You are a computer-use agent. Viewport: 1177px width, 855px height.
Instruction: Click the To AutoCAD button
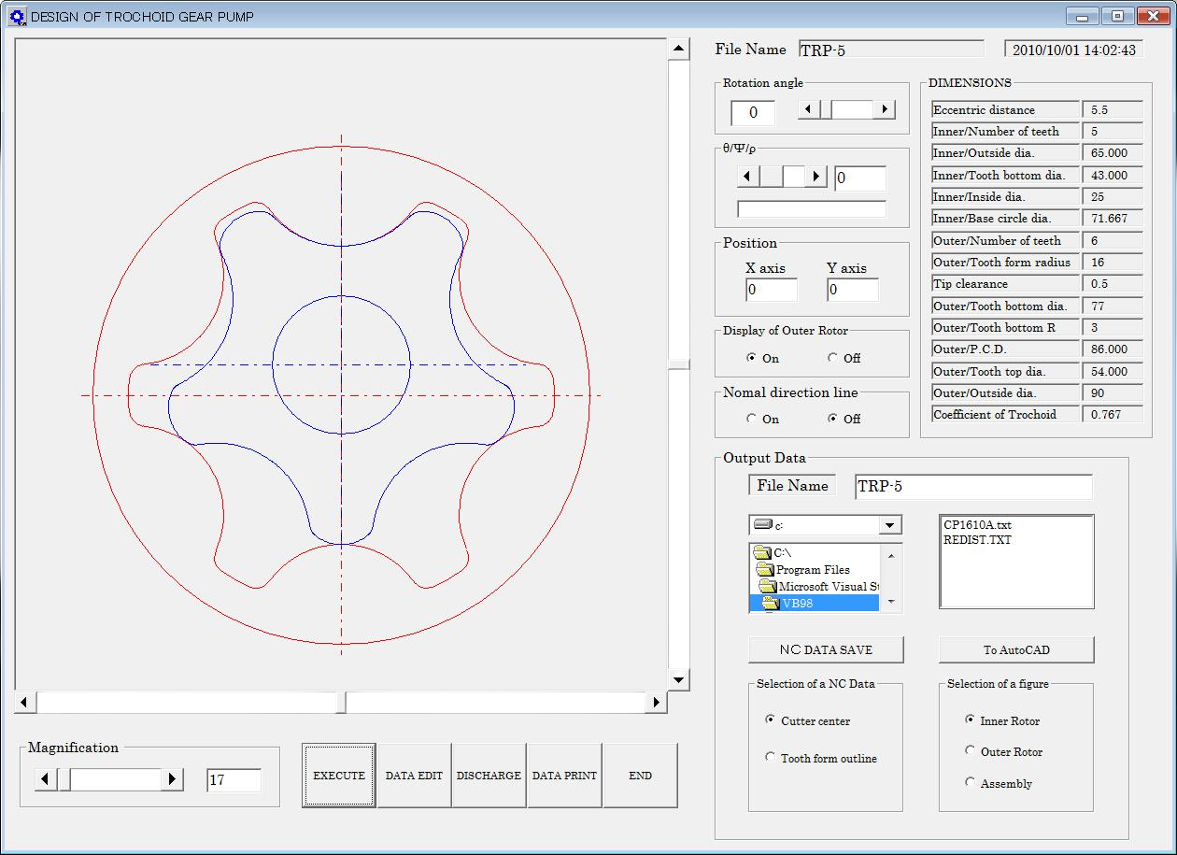tap(1015, 649)
